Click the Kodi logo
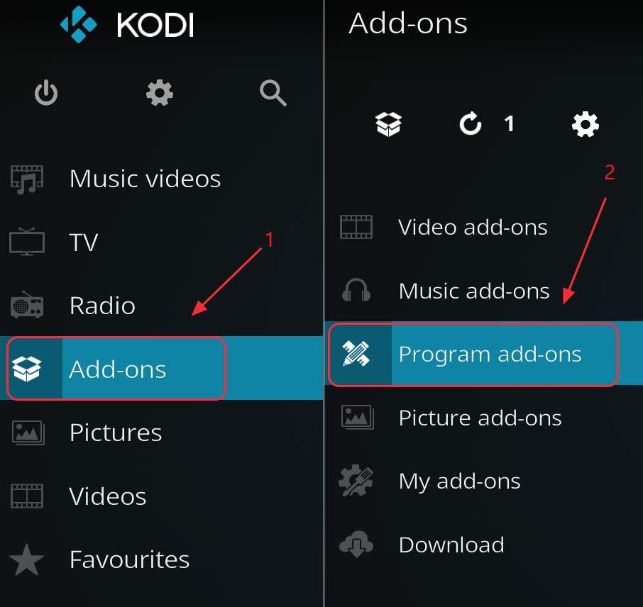643x607 pixels. pyautogui.click(x=127, y=25)
